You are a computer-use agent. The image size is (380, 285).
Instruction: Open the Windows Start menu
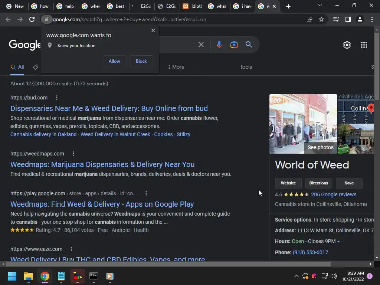click(x=12, y=276)
